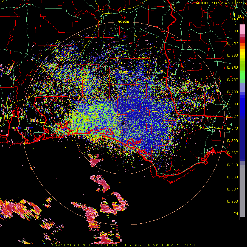The width and height of the screenshot is (247, 247).
Task: Click the 0.307 scale value
Action: [x=232, y=189]
